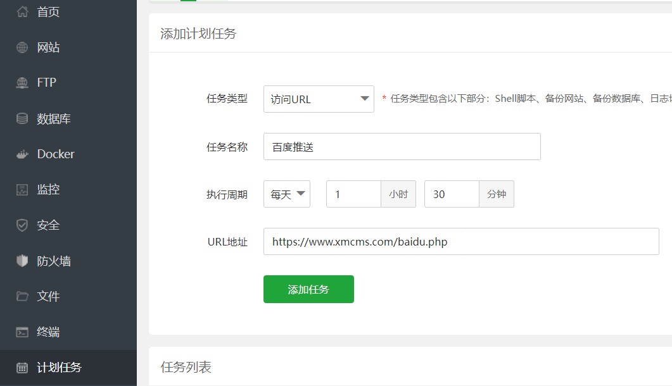Expand the 执行周期 frequency dropdown set to 每天
Image resolution: width=672 pixels, height=386 pixels.
pyautogui.click(x=286, y=194)
